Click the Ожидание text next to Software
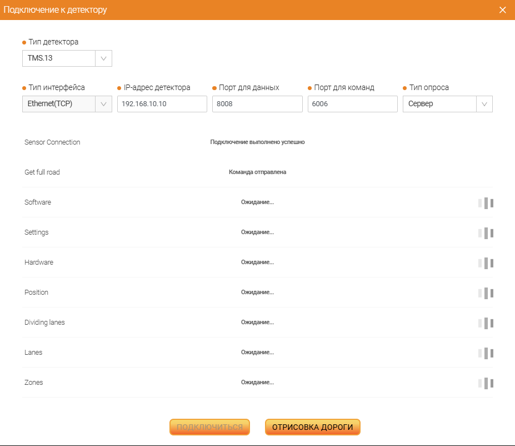 tap(257, 202)
